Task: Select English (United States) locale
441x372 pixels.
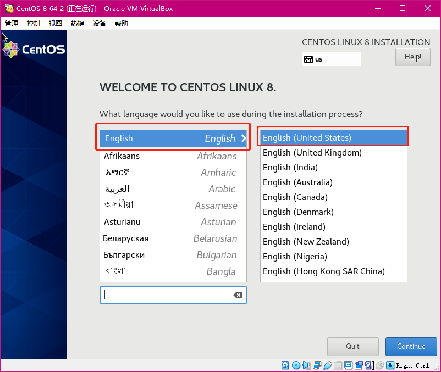Action: point(334,138)
